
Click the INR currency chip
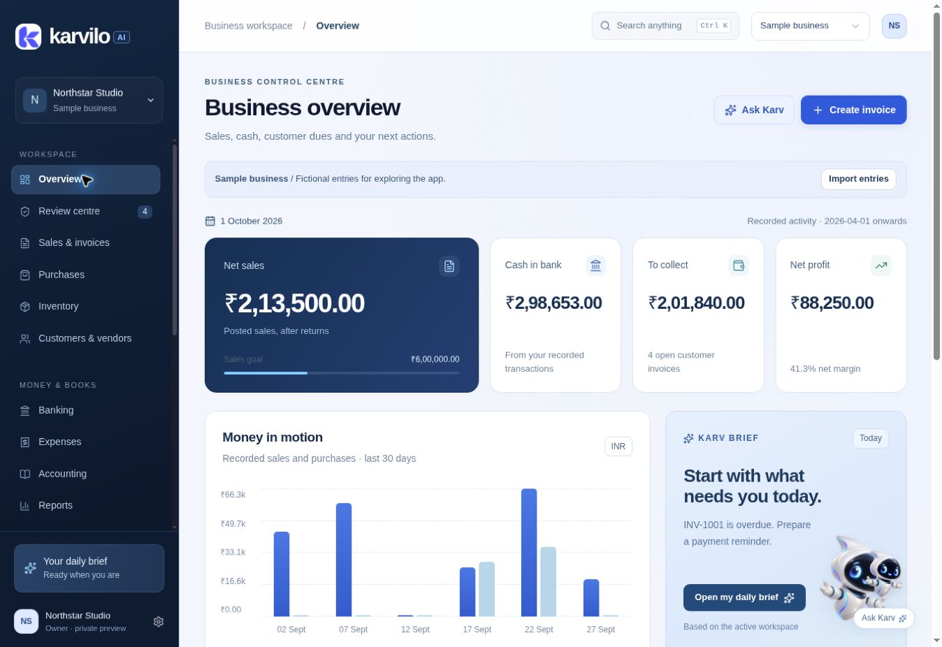coord(618,446)
